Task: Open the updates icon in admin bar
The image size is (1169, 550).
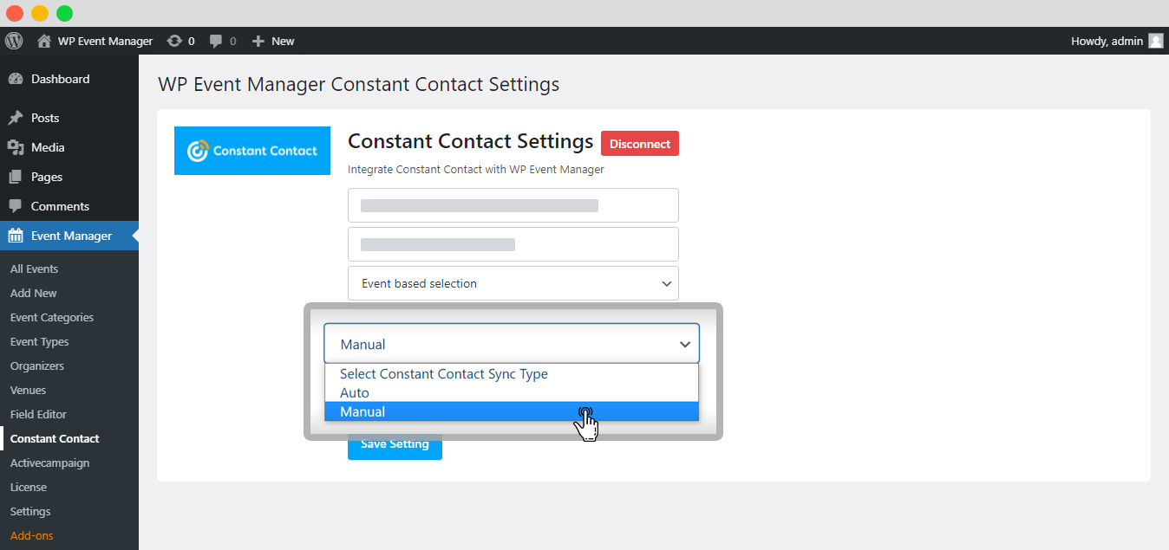Action: pos(174,41)
